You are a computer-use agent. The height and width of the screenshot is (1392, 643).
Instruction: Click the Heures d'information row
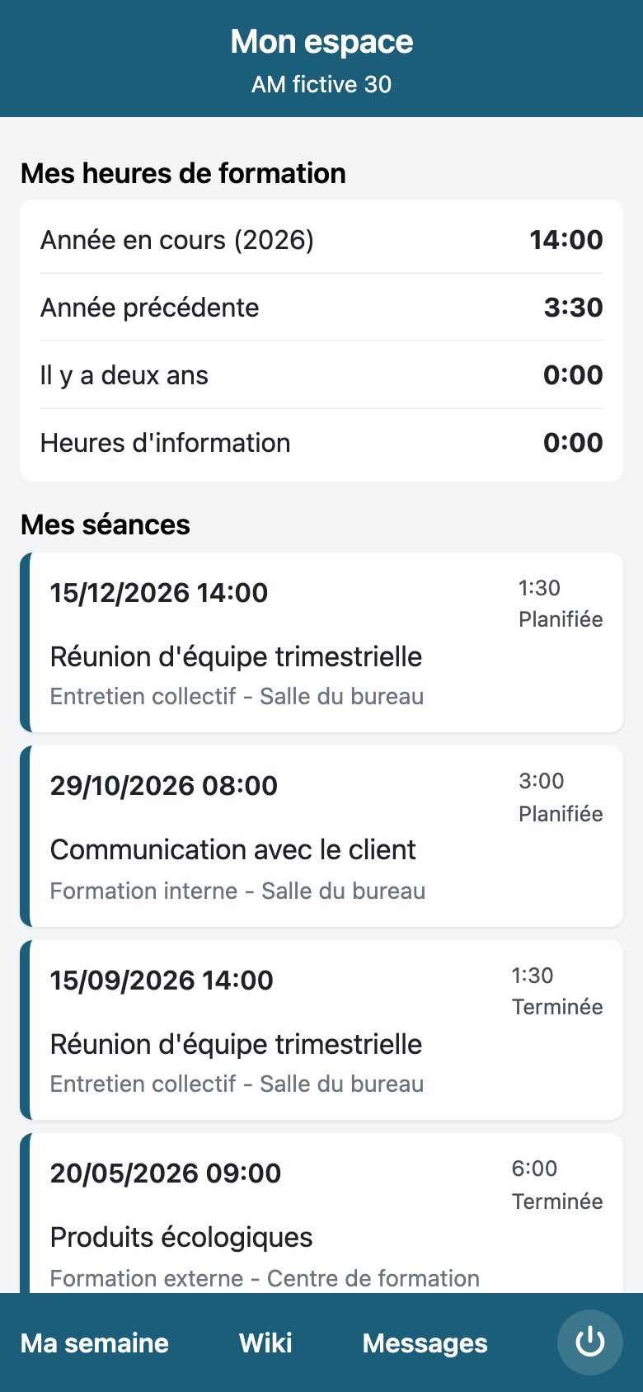point(321,443)
